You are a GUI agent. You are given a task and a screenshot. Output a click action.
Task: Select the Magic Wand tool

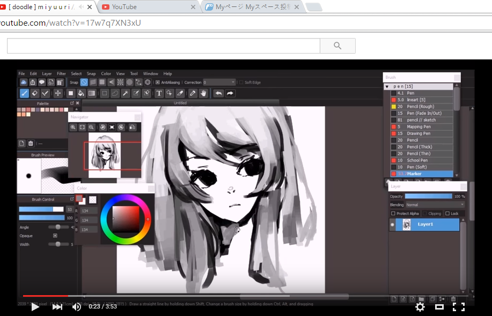126,93
